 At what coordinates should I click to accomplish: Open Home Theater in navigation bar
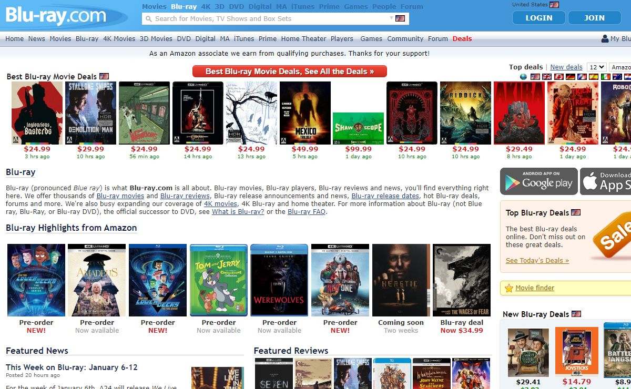[x=303, y=38]
